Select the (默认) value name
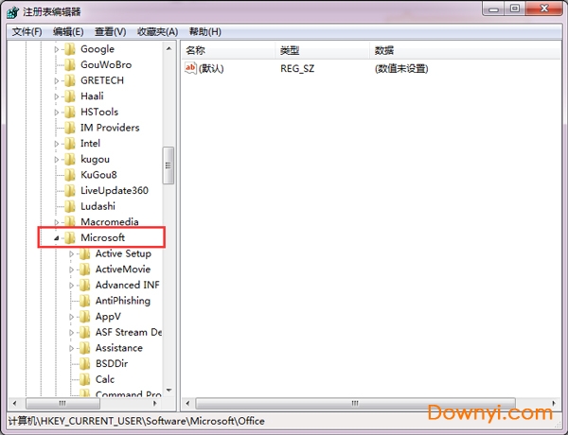The image size is (568, 435). (211, 68)
